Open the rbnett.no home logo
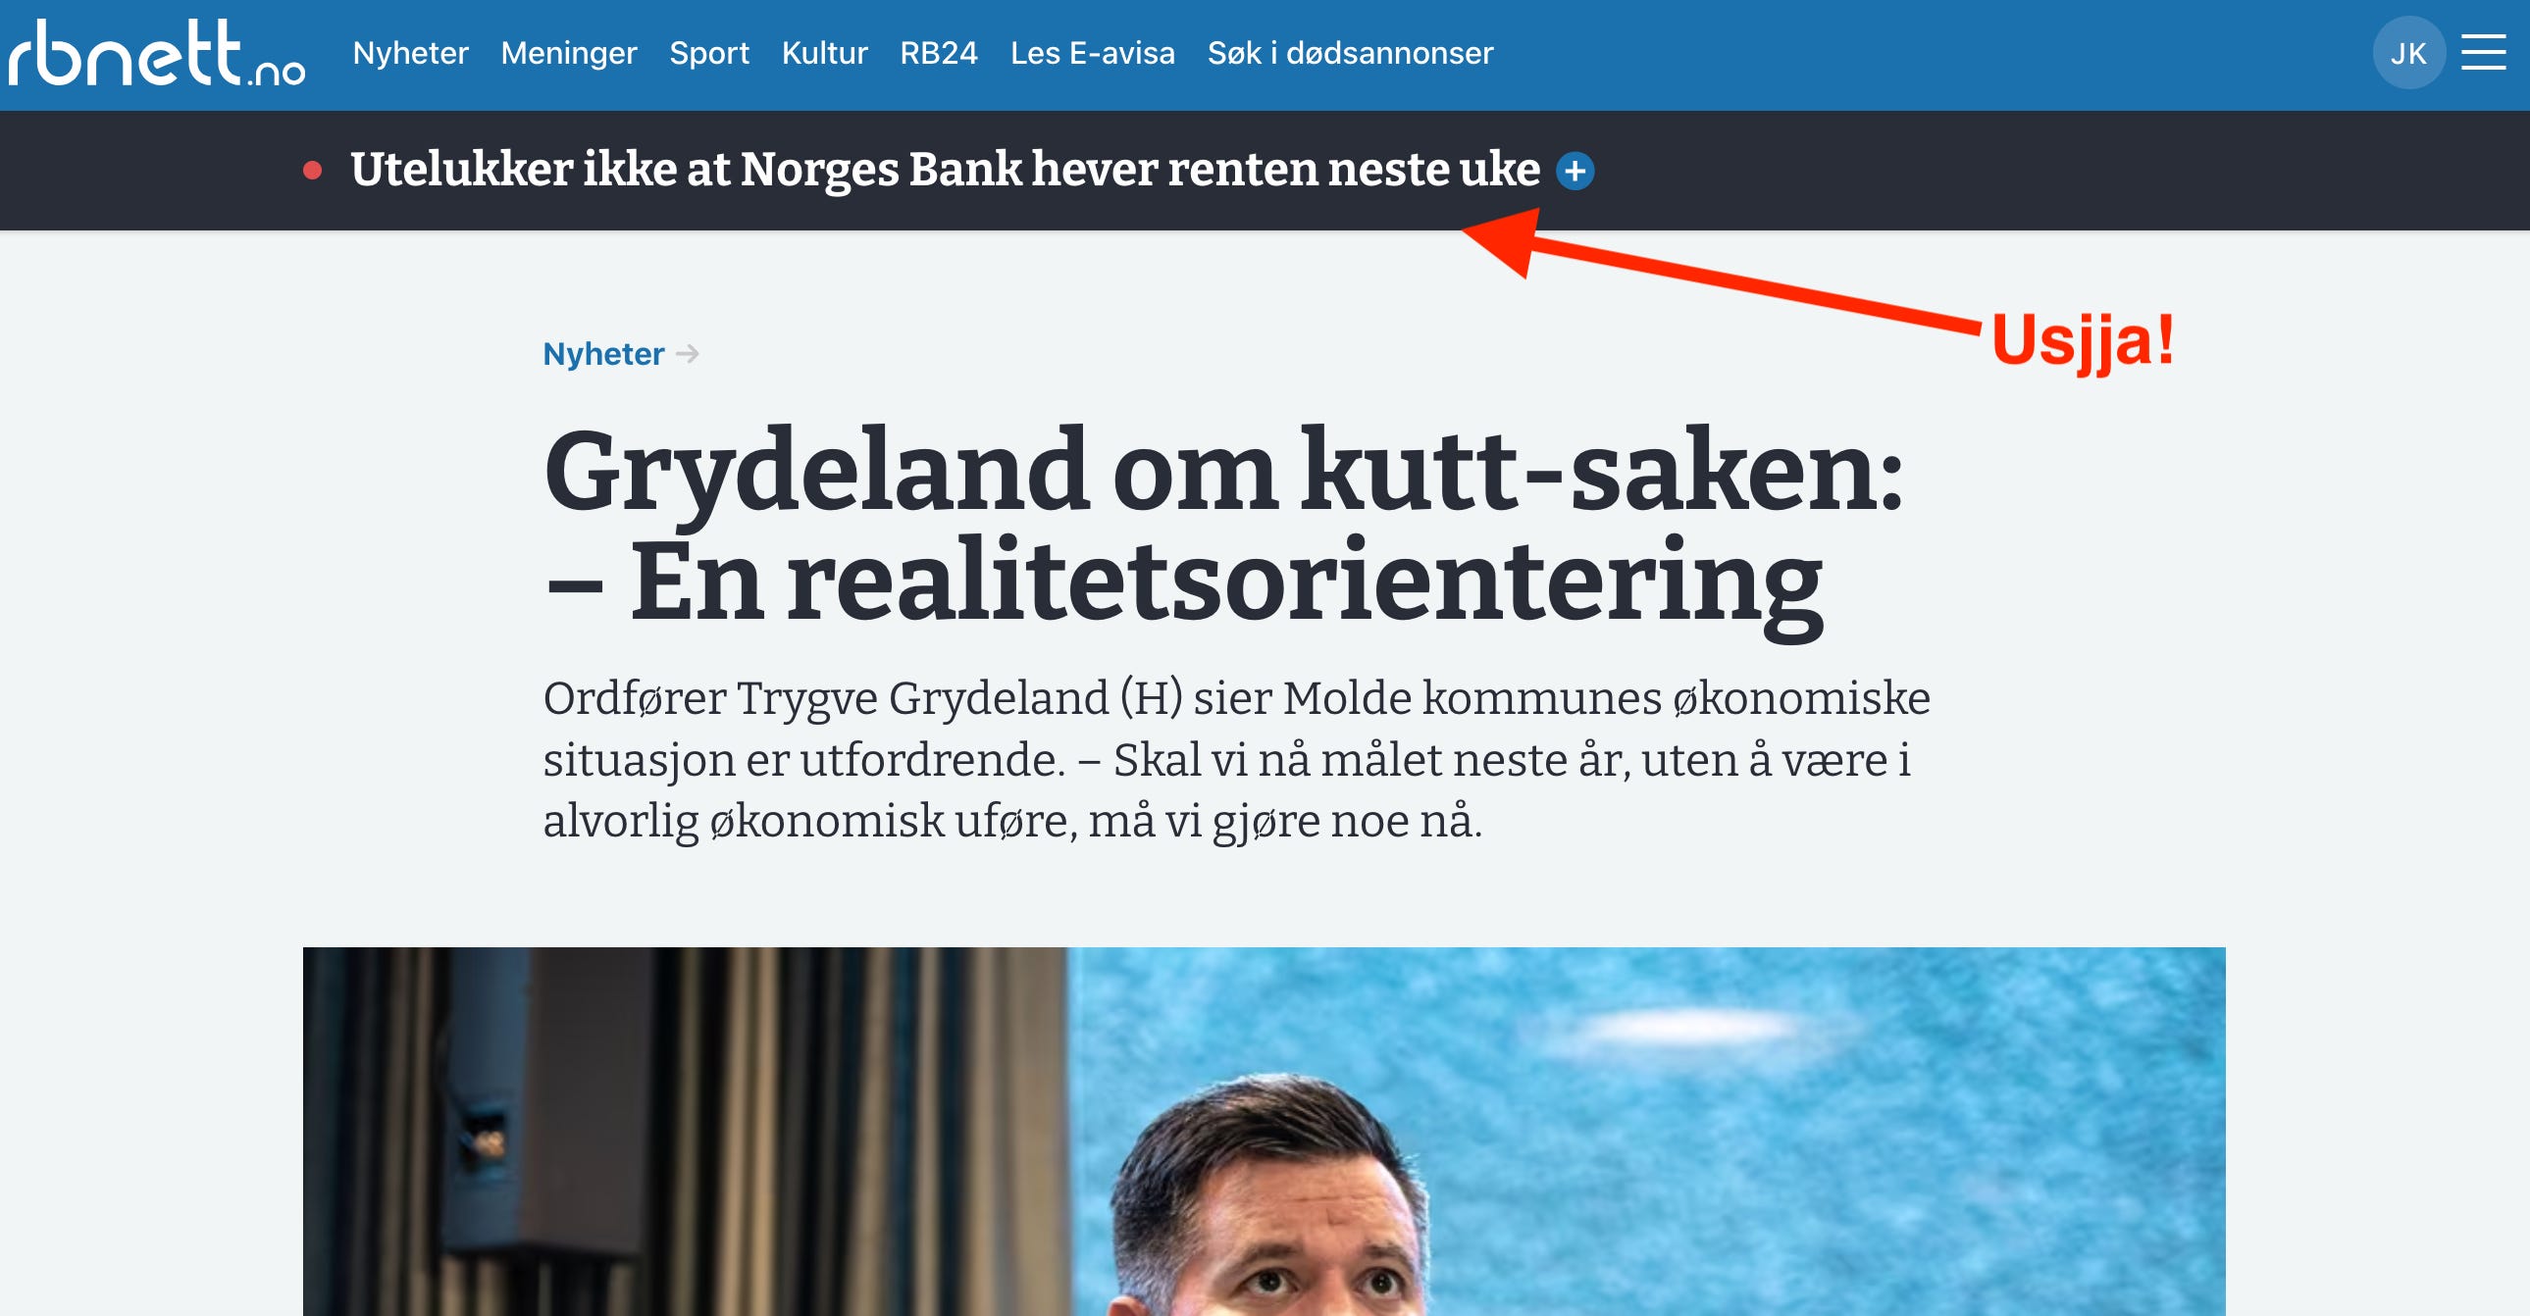This screenshot has height=1316, width=2530. pyautogui.click(x=157, y=53)
